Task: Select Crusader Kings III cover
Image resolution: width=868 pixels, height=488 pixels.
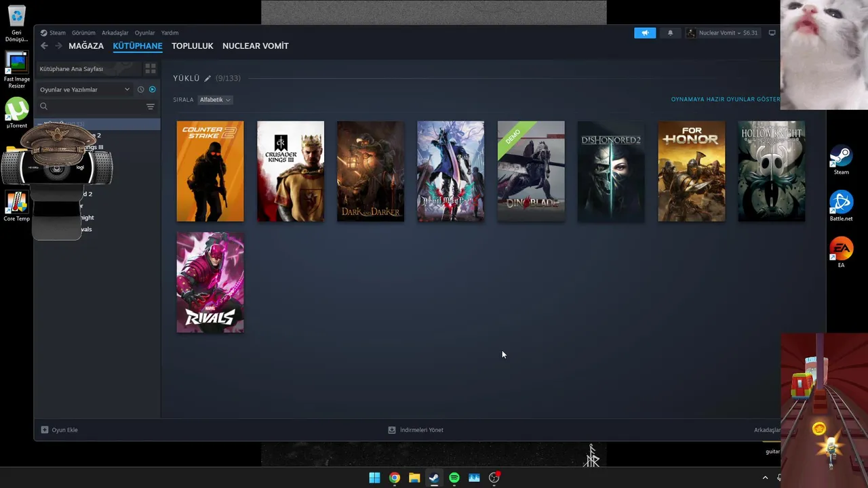Action: pos(290,171)
